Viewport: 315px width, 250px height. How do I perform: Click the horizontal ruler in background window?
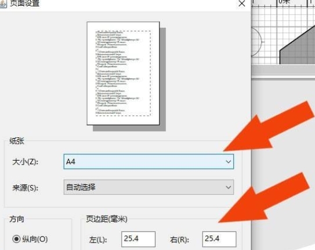[x=283, y=3]
